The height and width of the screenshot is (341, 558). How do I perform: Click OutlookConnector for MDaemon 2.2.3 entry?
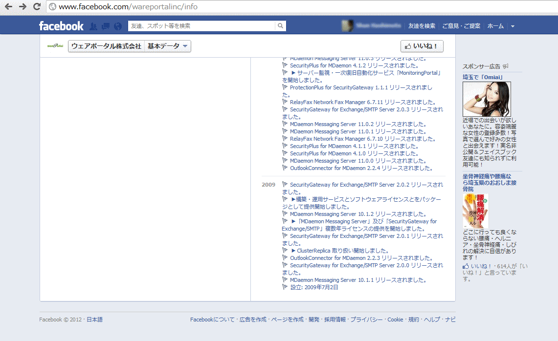point(361,258)
